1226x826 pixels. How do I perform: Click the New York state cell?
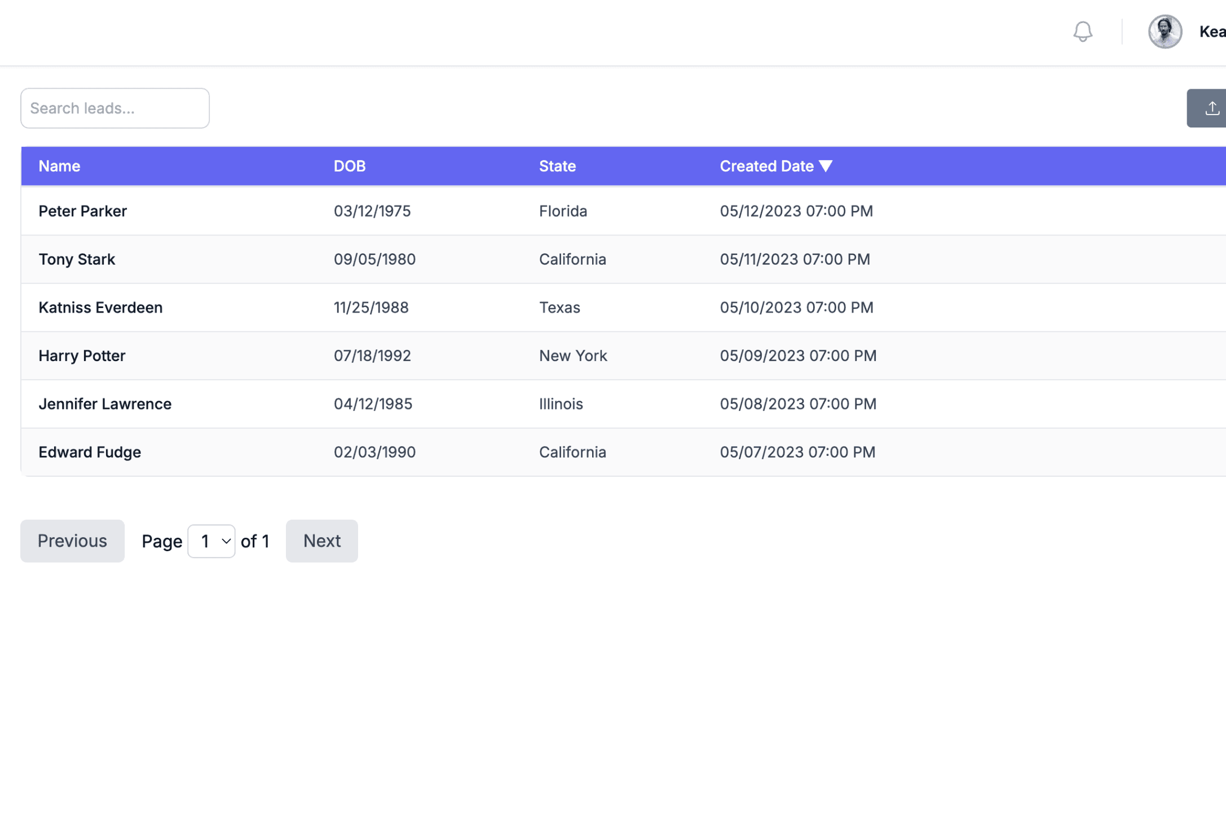tap(573, 356)
